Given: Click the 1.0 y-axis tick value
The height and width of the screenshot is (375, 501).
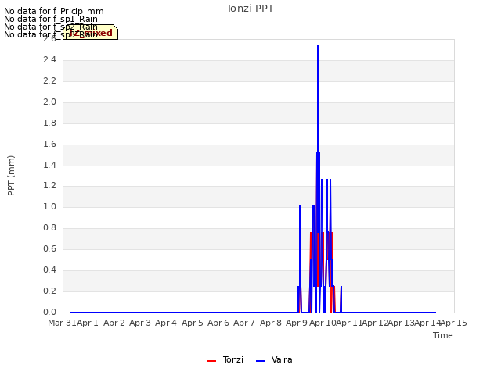Looking at the screenshot, I should pos(49,206).
